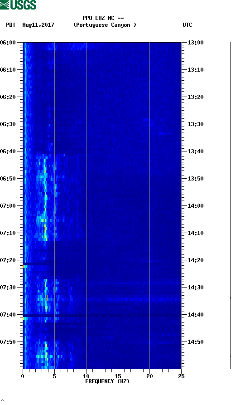This screenshot has height=405, width=250.
Task: Click the faint broadband streak near 07:35
Action: 102,299
